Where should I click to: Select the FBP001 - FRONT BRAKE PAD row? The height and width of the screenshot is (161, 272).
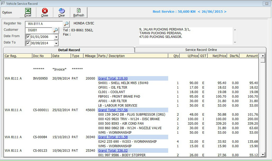click(131, 97)
